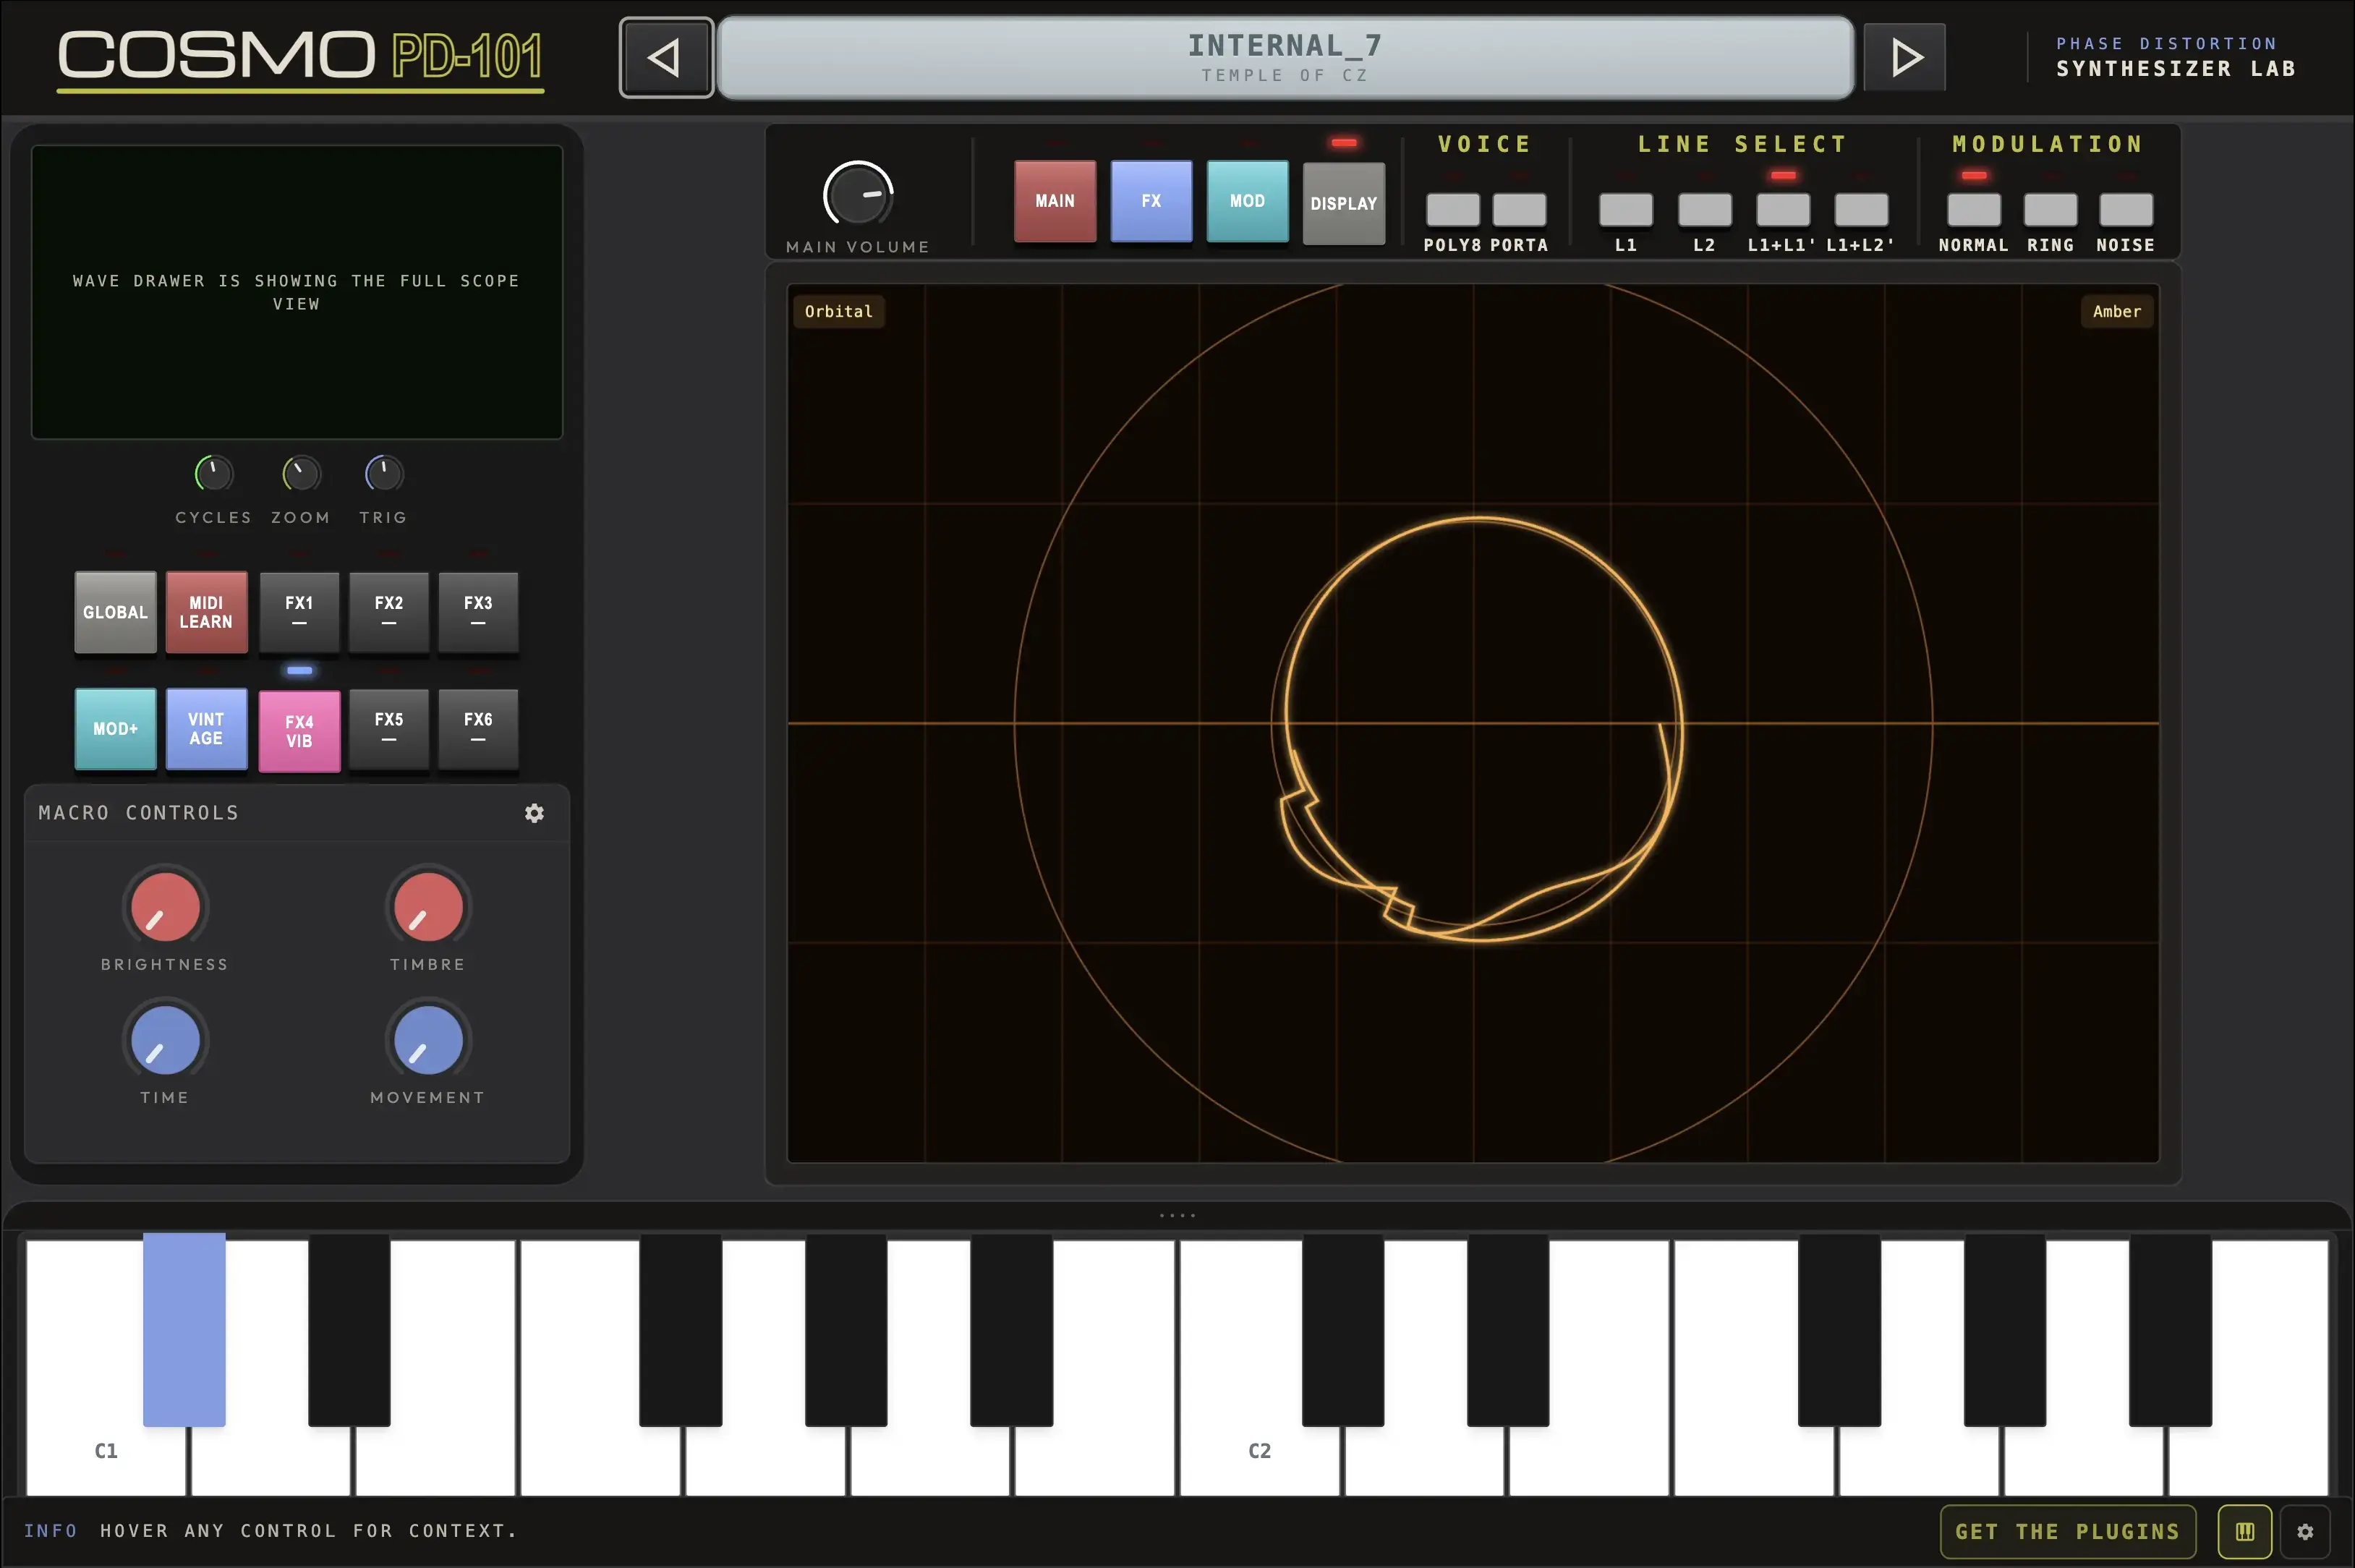Open the FX6 slot
This screenshot has width=2355, height=1568.
(478, 729)
